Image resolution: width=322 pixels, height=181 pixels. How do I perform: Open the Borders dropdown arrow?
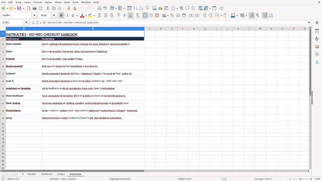click(x=221, y=16)
